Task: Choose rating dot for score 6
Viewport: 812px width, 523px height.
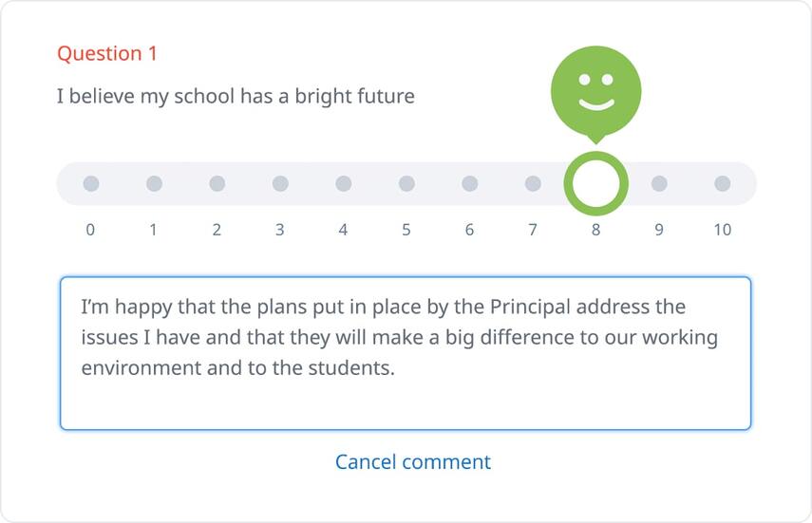Action: click(x=470, y=184)
